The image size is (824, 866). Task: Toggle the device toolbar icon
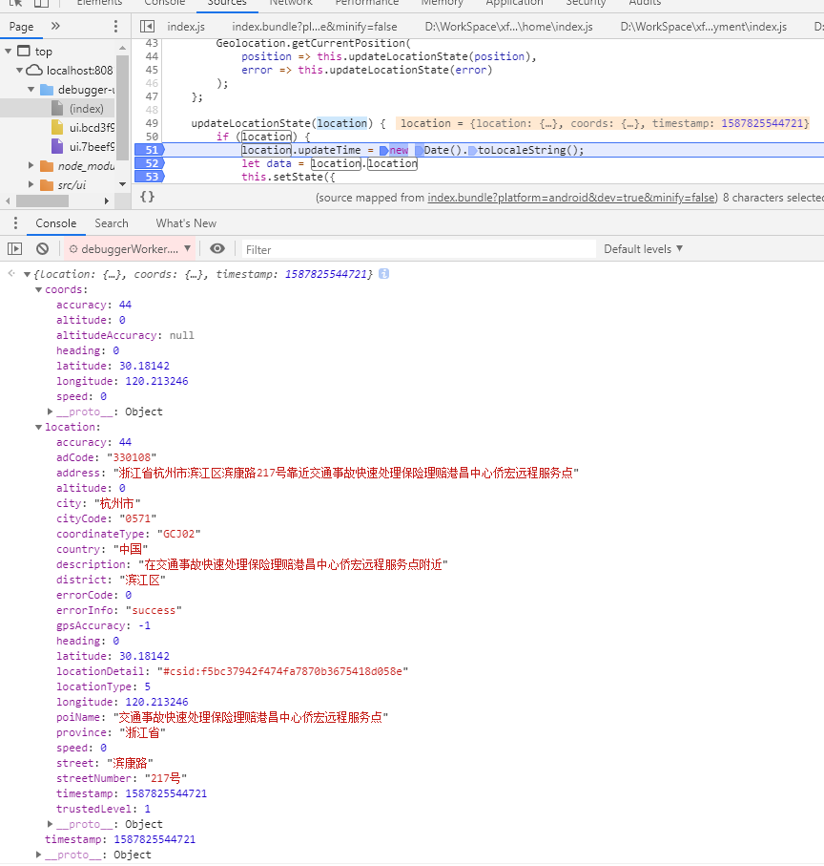[x=41, y=3]
